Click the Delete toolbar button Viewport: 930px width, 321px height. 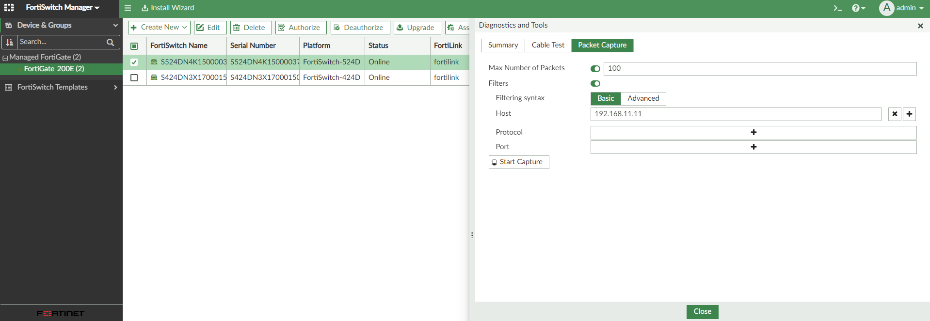point(251,28)
